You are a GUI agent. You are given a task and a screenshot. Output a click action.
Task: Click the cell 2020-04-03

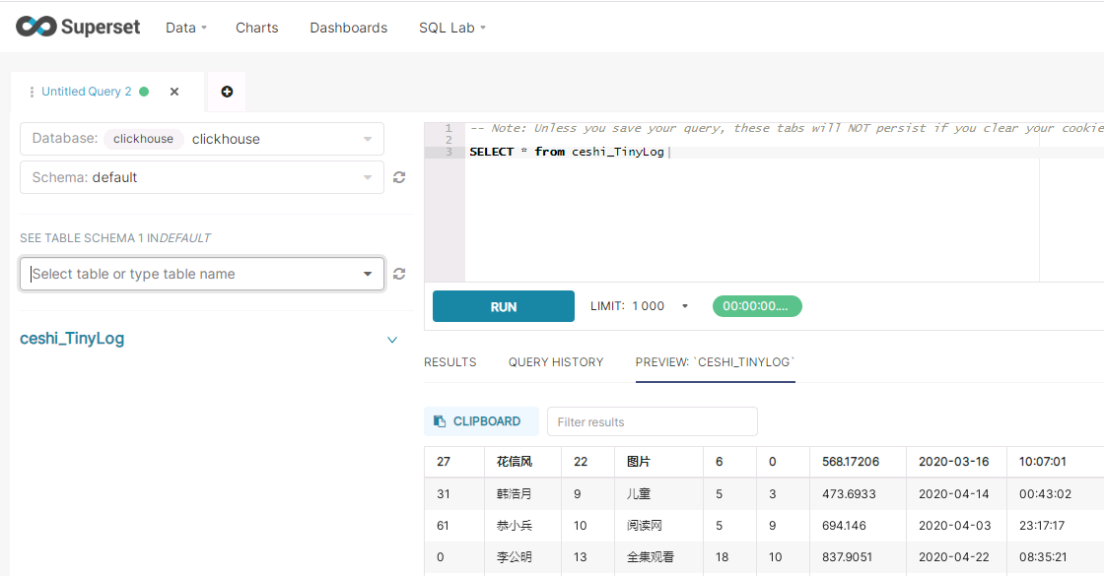click(x=956, y=526)
